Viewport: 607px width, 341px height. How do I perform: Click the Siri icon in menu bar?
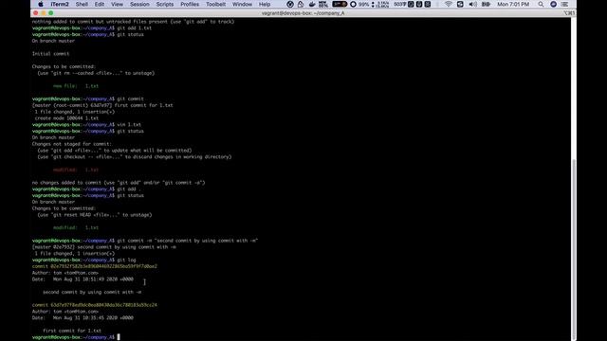pyautogui.click(x=554, y=4)
